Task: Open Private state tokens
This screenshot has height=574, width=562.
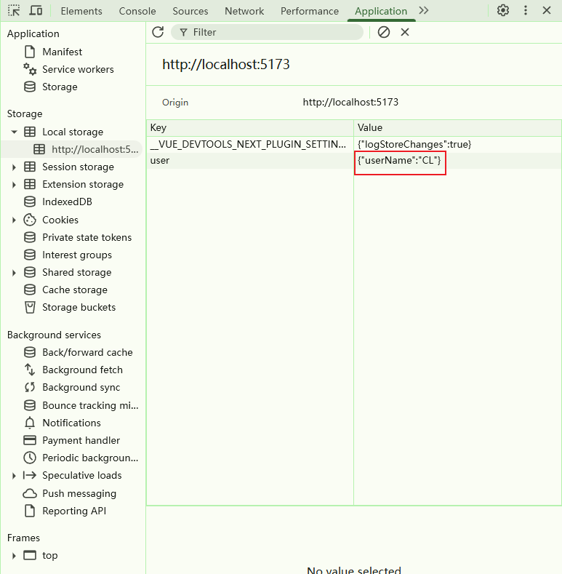Action: point(87,237)
